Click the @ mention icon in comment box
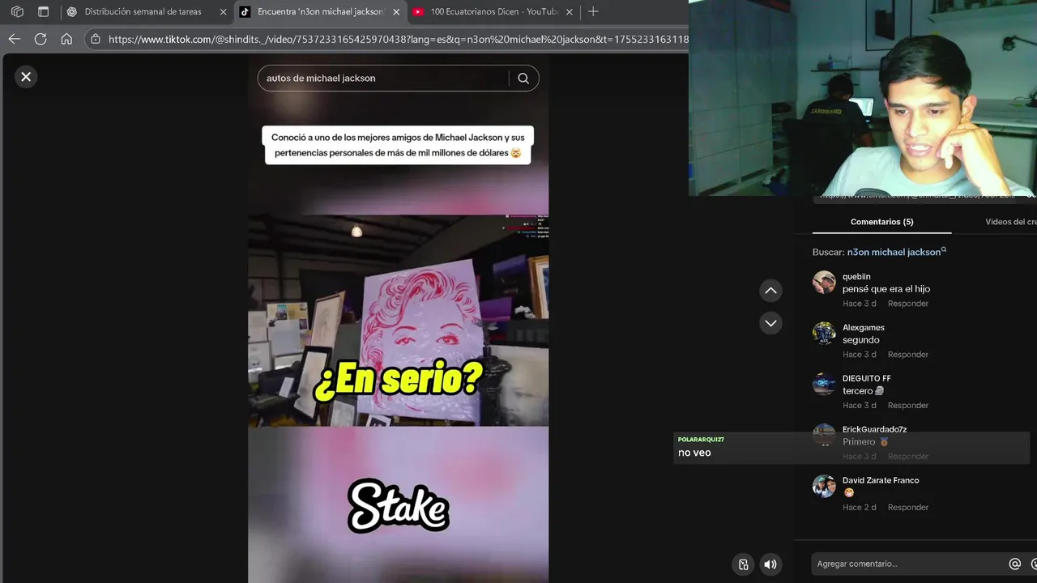 point(1014,564)
